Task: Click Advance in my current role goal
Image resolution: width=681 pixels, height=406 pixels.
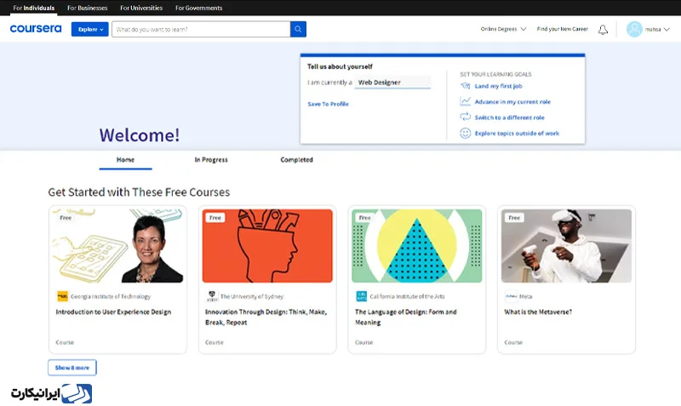Action: pyautogui.click(x=512, y=101)
